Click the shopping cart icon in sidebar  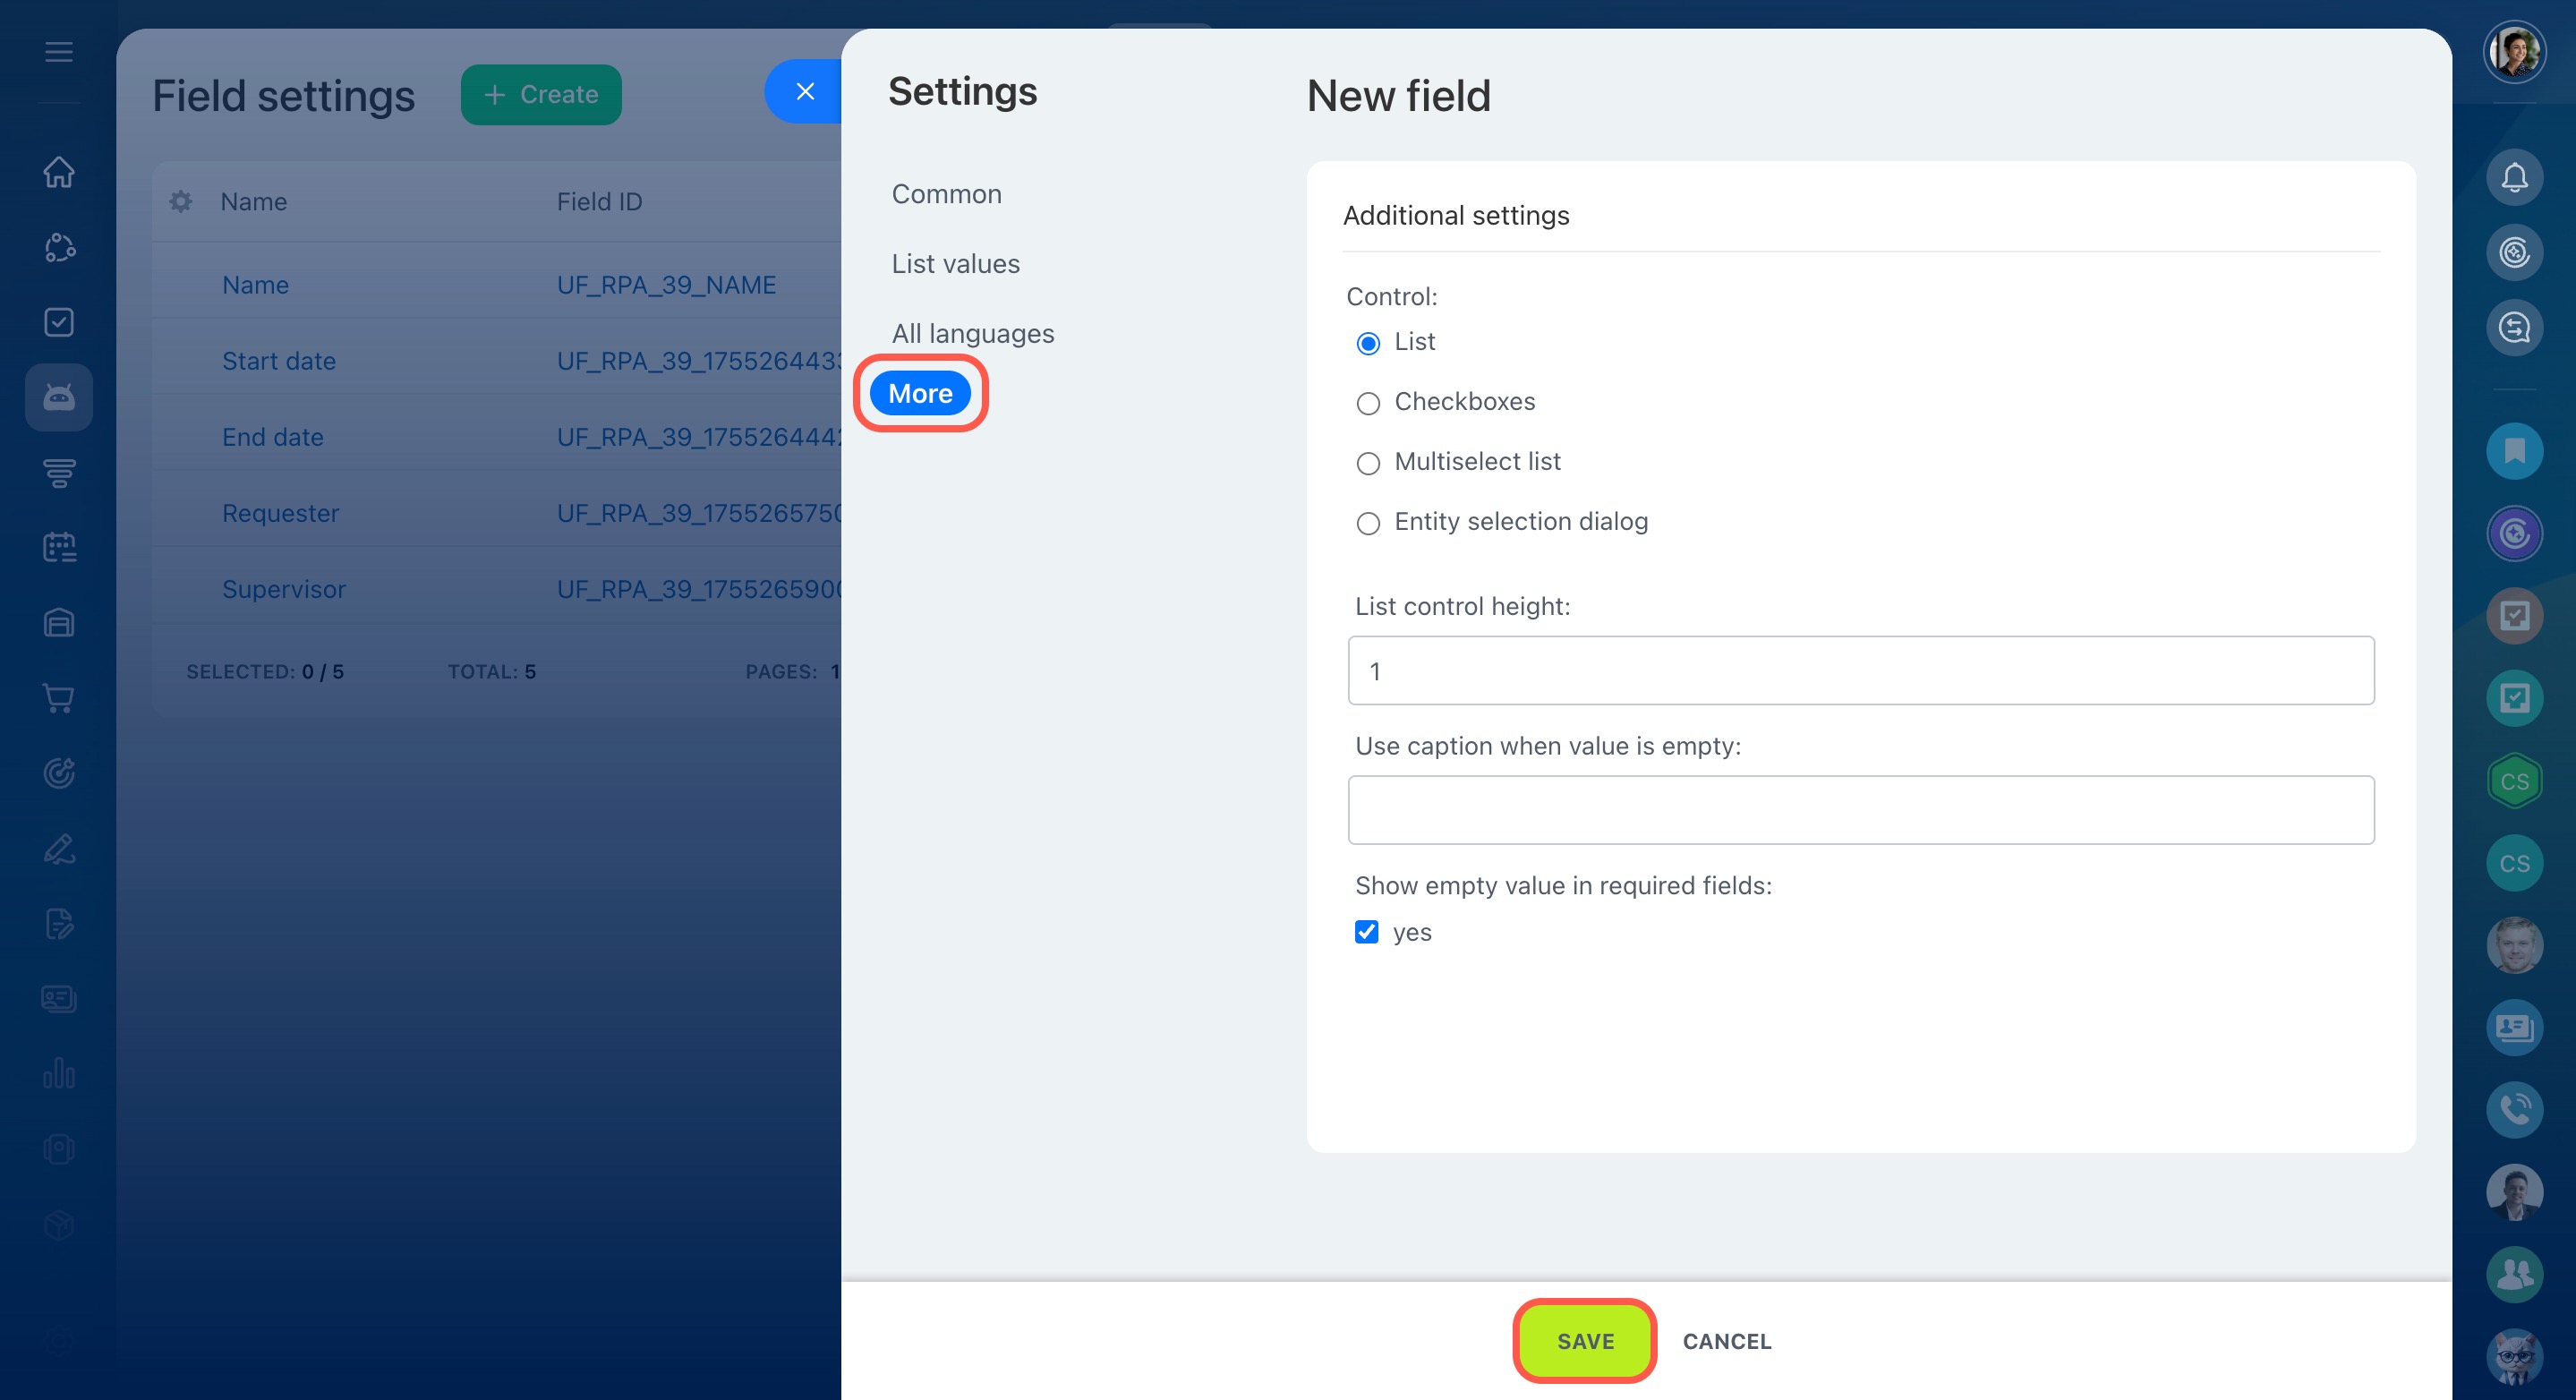(x=59, y=698)
